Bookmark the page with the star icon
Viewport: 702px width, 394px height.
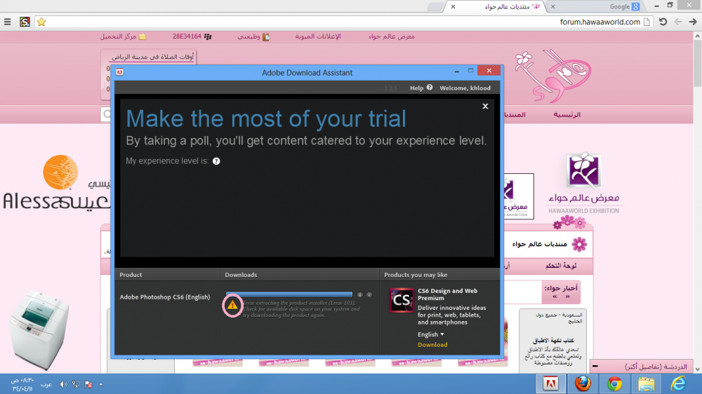point(41,22)
